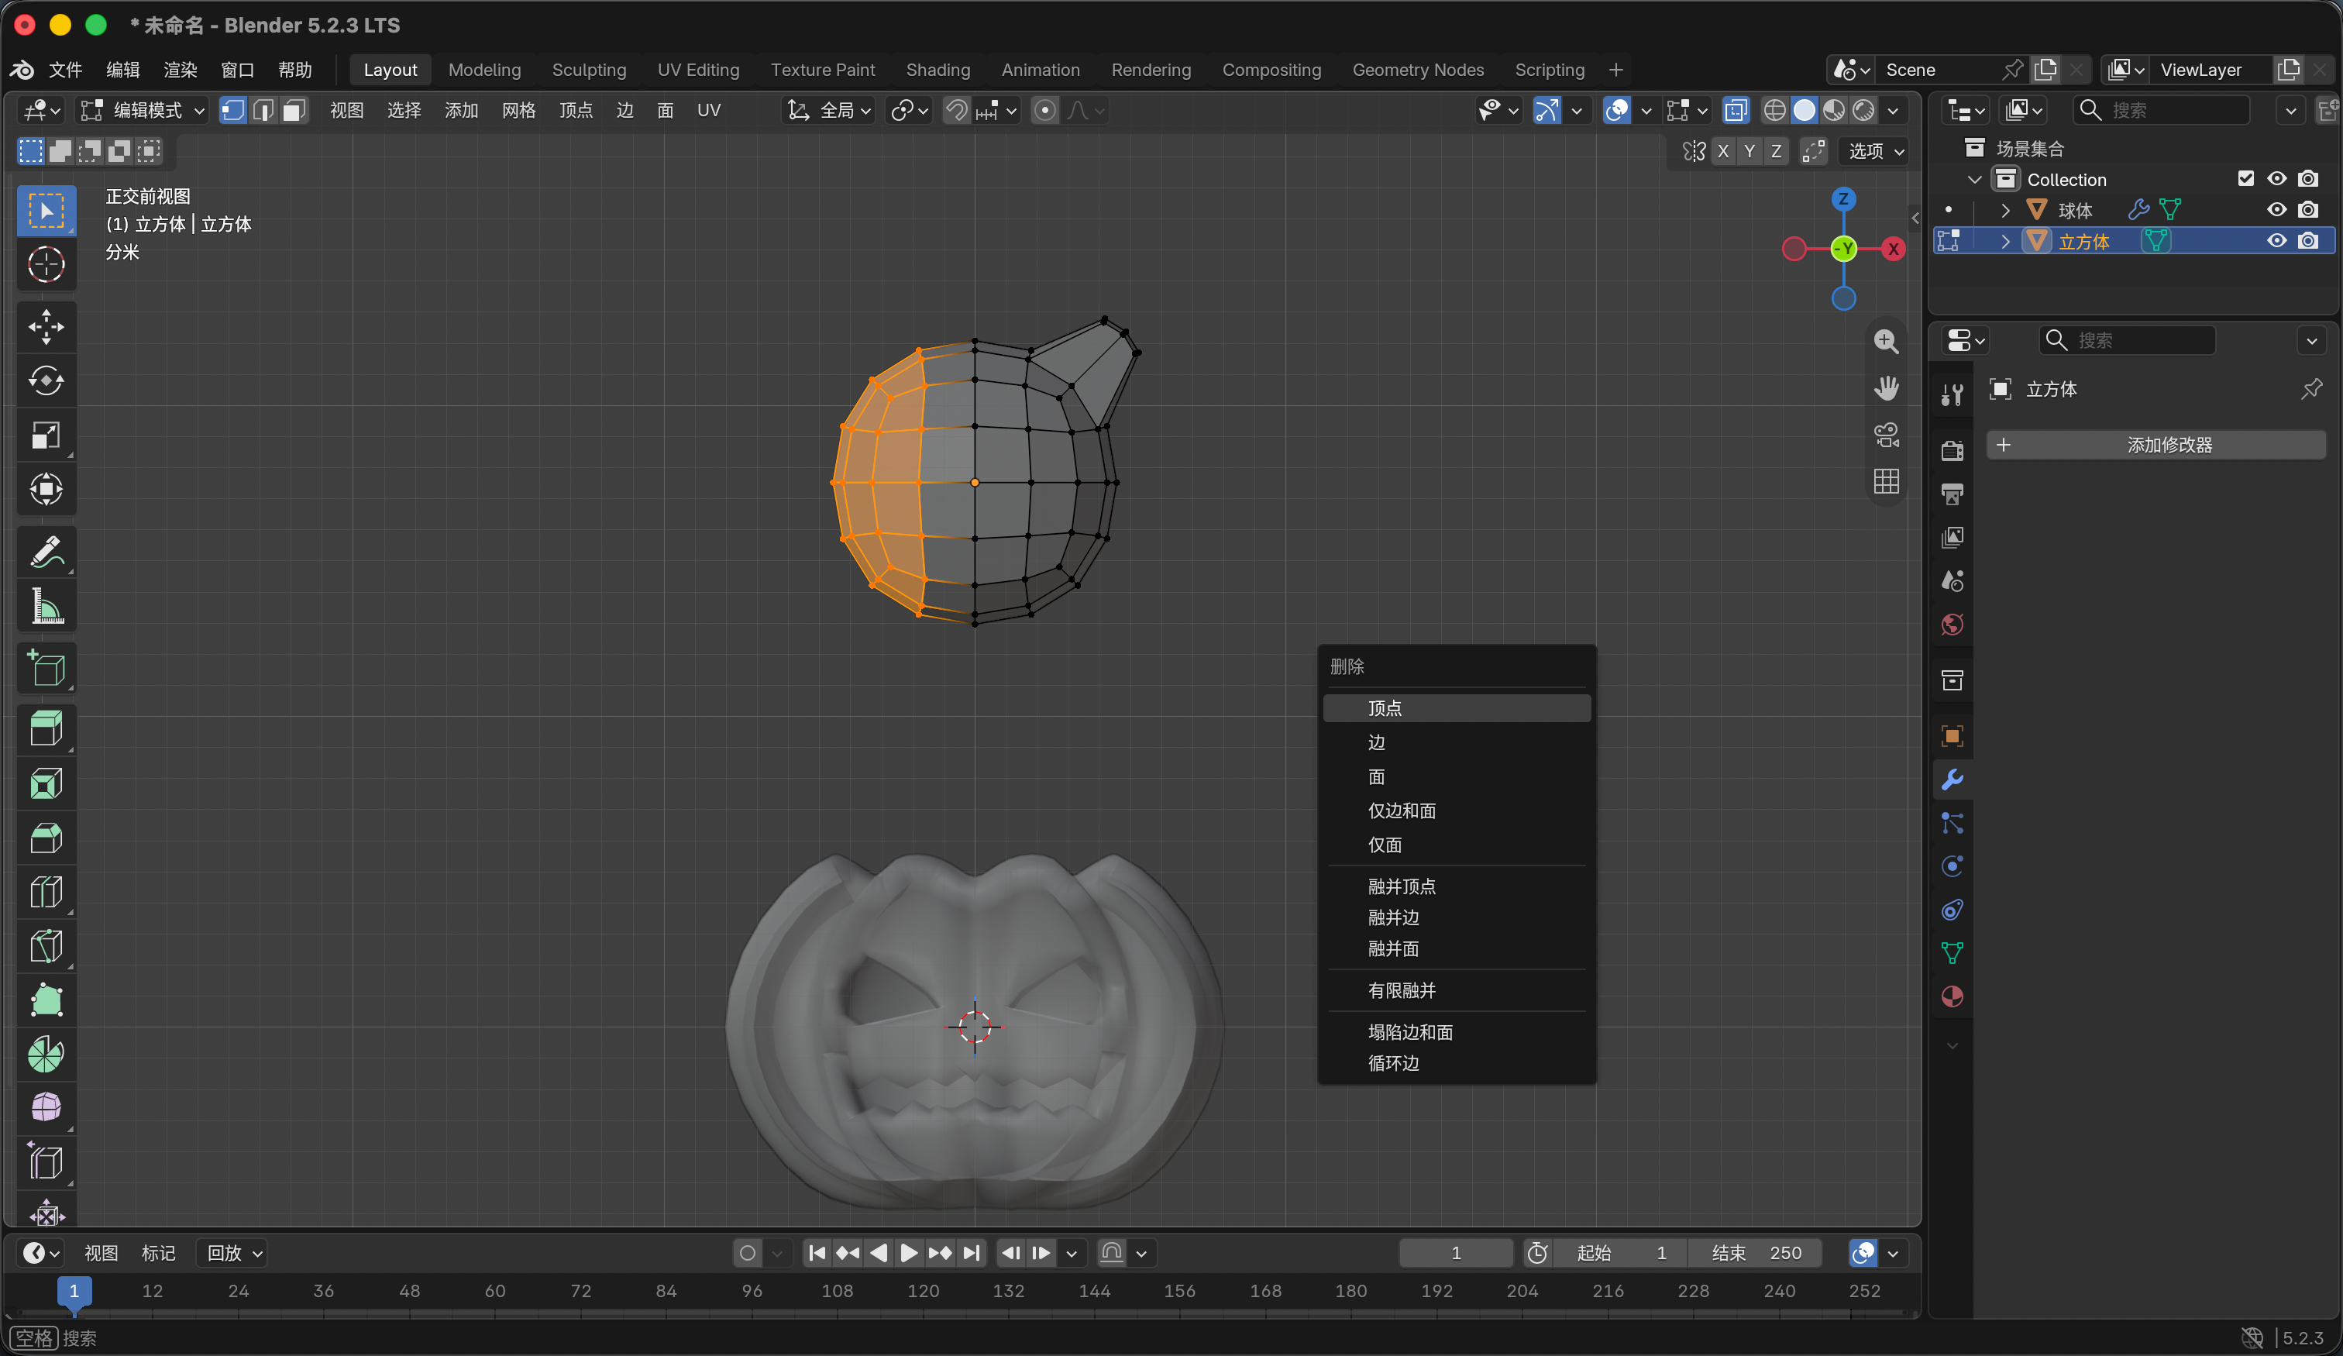Click the pan hand viewport icon
This screenshot has width=2343, height=1356.
pyautogui.click(x=1886, y=388)
